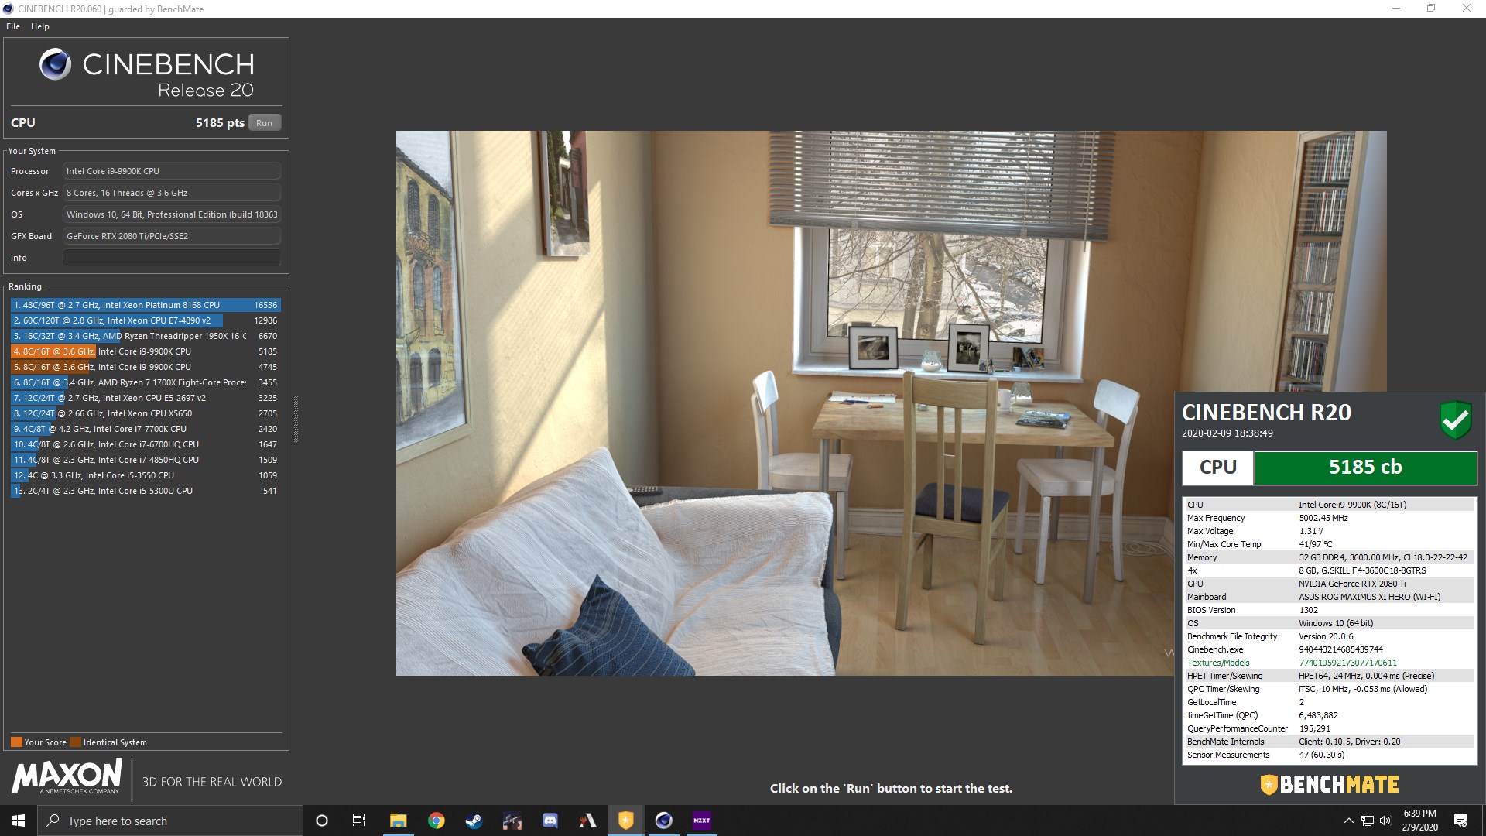Select ranking row 1 Intel Xeon Platinum 8168
This screenshot has height=836, width=1486.
[x=146, y=305]
